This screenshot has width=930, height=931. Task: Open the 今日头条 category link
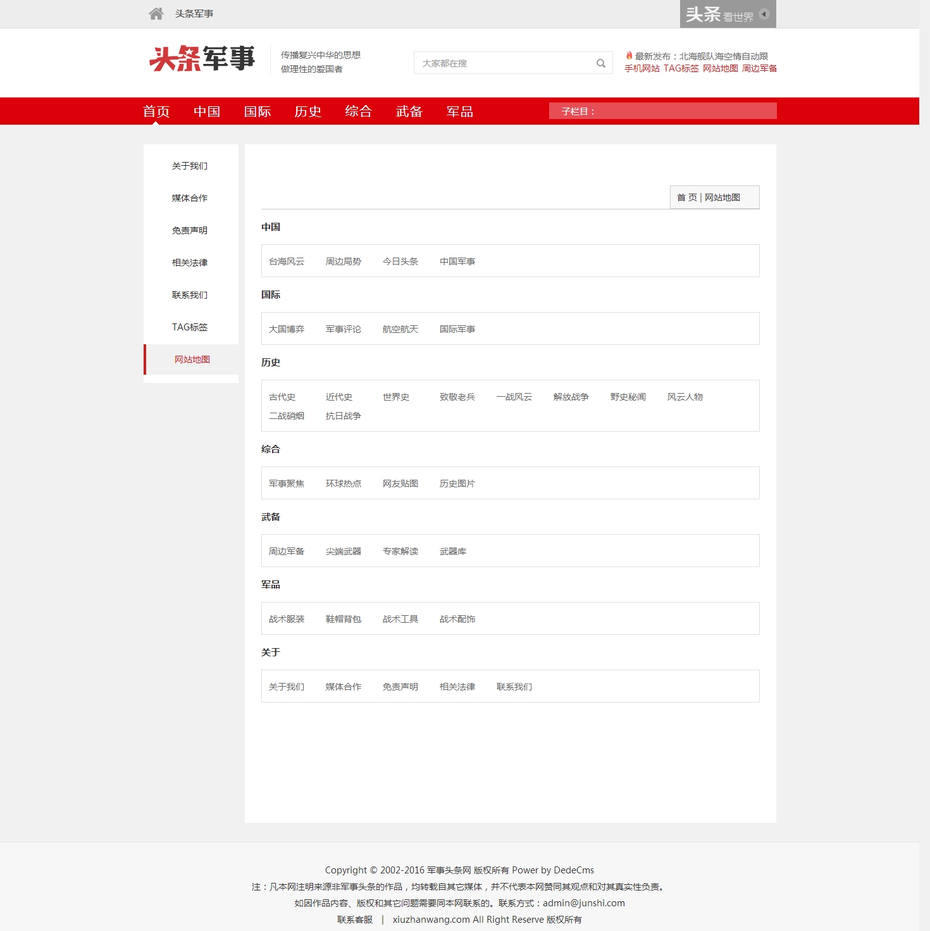400,261
